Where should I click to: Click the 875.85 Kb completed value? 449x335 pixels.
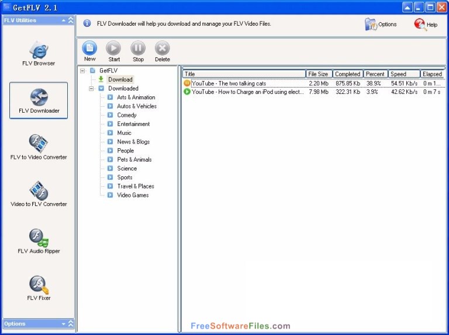click(x=348, y=83)
